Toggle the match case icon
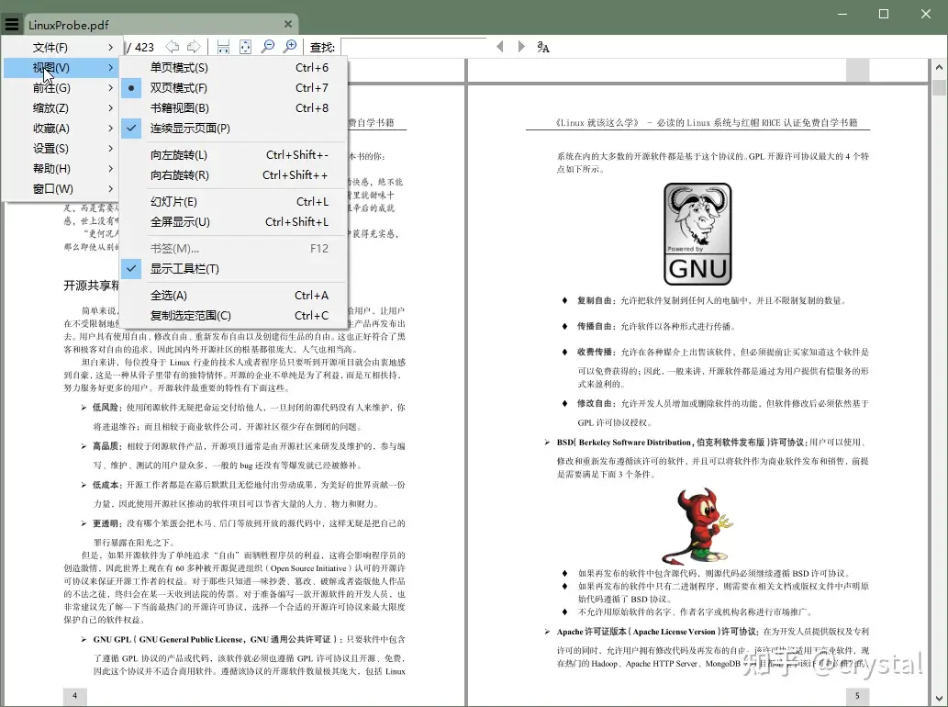Viewport: 948px width, 707px height. tap(543, 47)
